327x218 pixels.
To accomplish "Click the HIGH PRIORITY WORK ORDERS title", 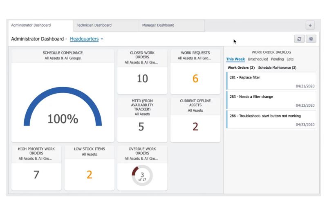I will coord(36,151).
